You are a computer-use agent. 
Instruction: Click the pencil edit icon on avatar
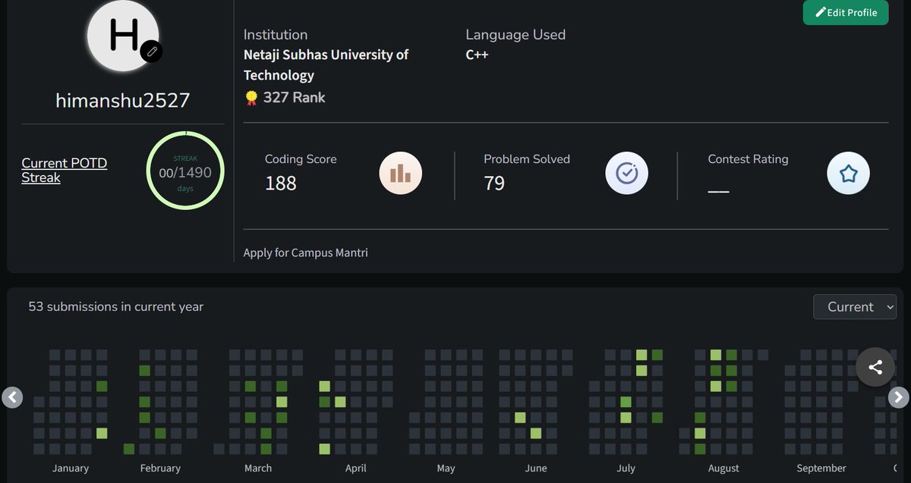[152, 51]
